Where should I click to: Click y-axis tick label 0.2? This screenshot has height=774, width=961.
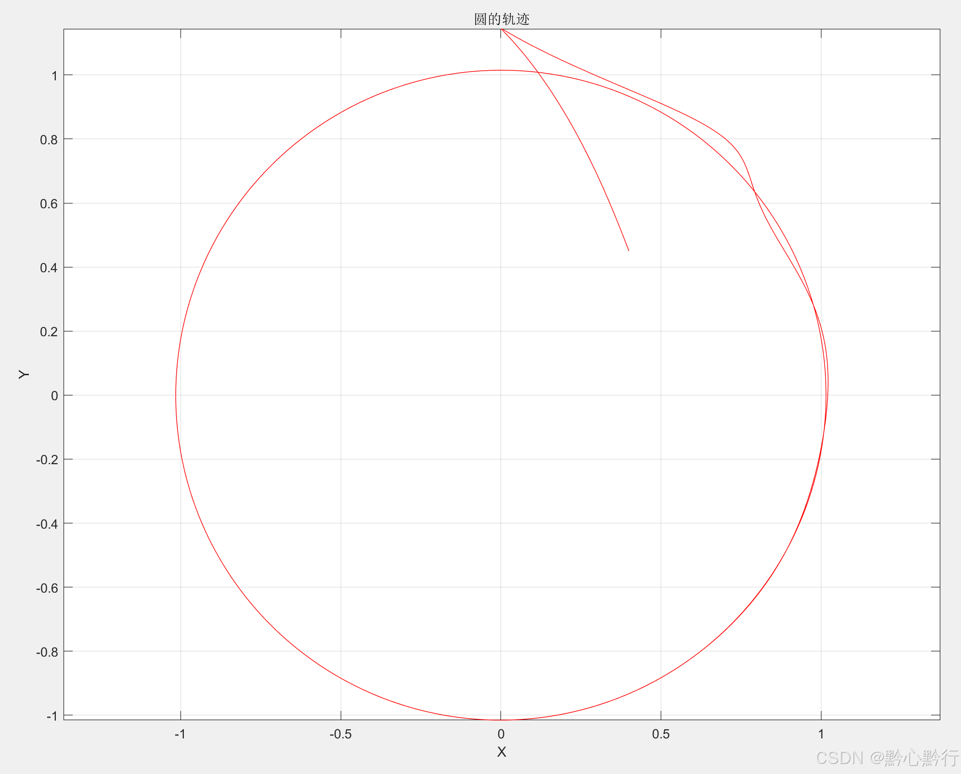coord(49,331)
